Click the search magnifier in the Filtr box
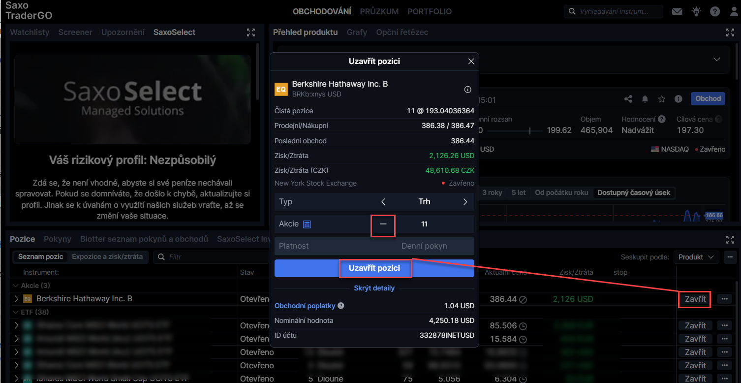 [161, 256]
